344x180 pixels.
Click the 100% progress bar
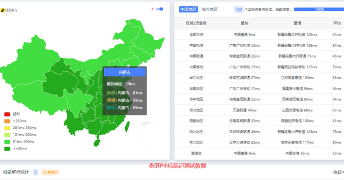click(319, 9)
